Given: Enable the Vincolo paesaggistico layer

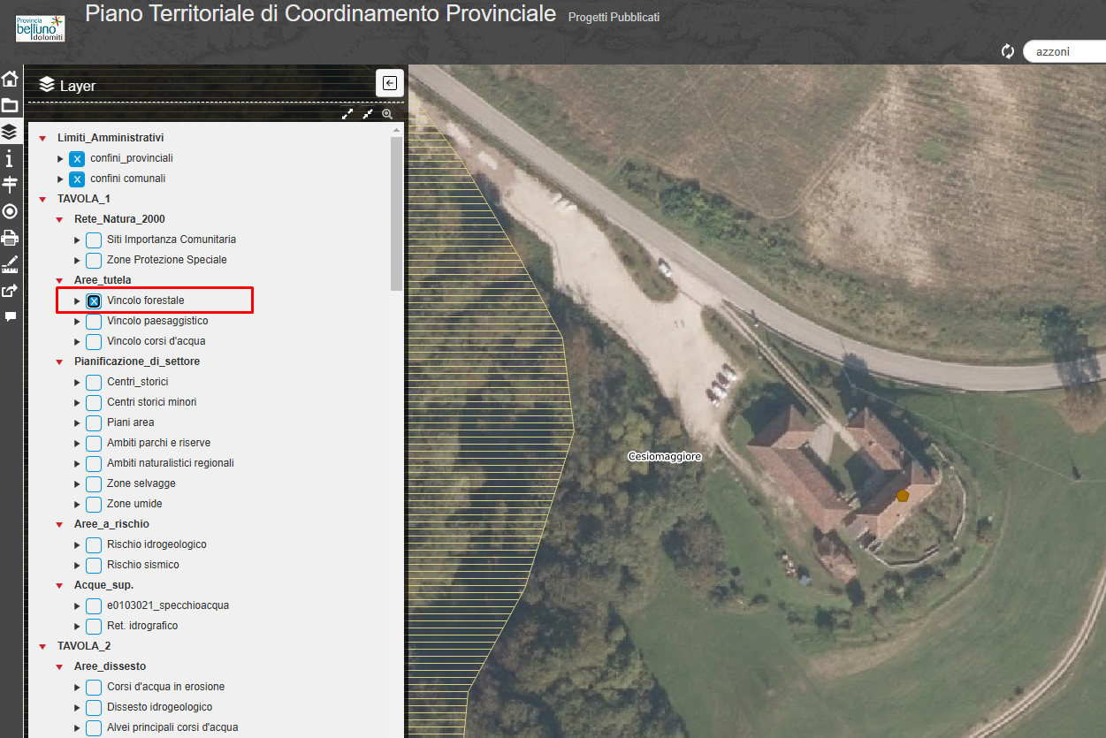Looking at the screenshot, I should [94, 322].
